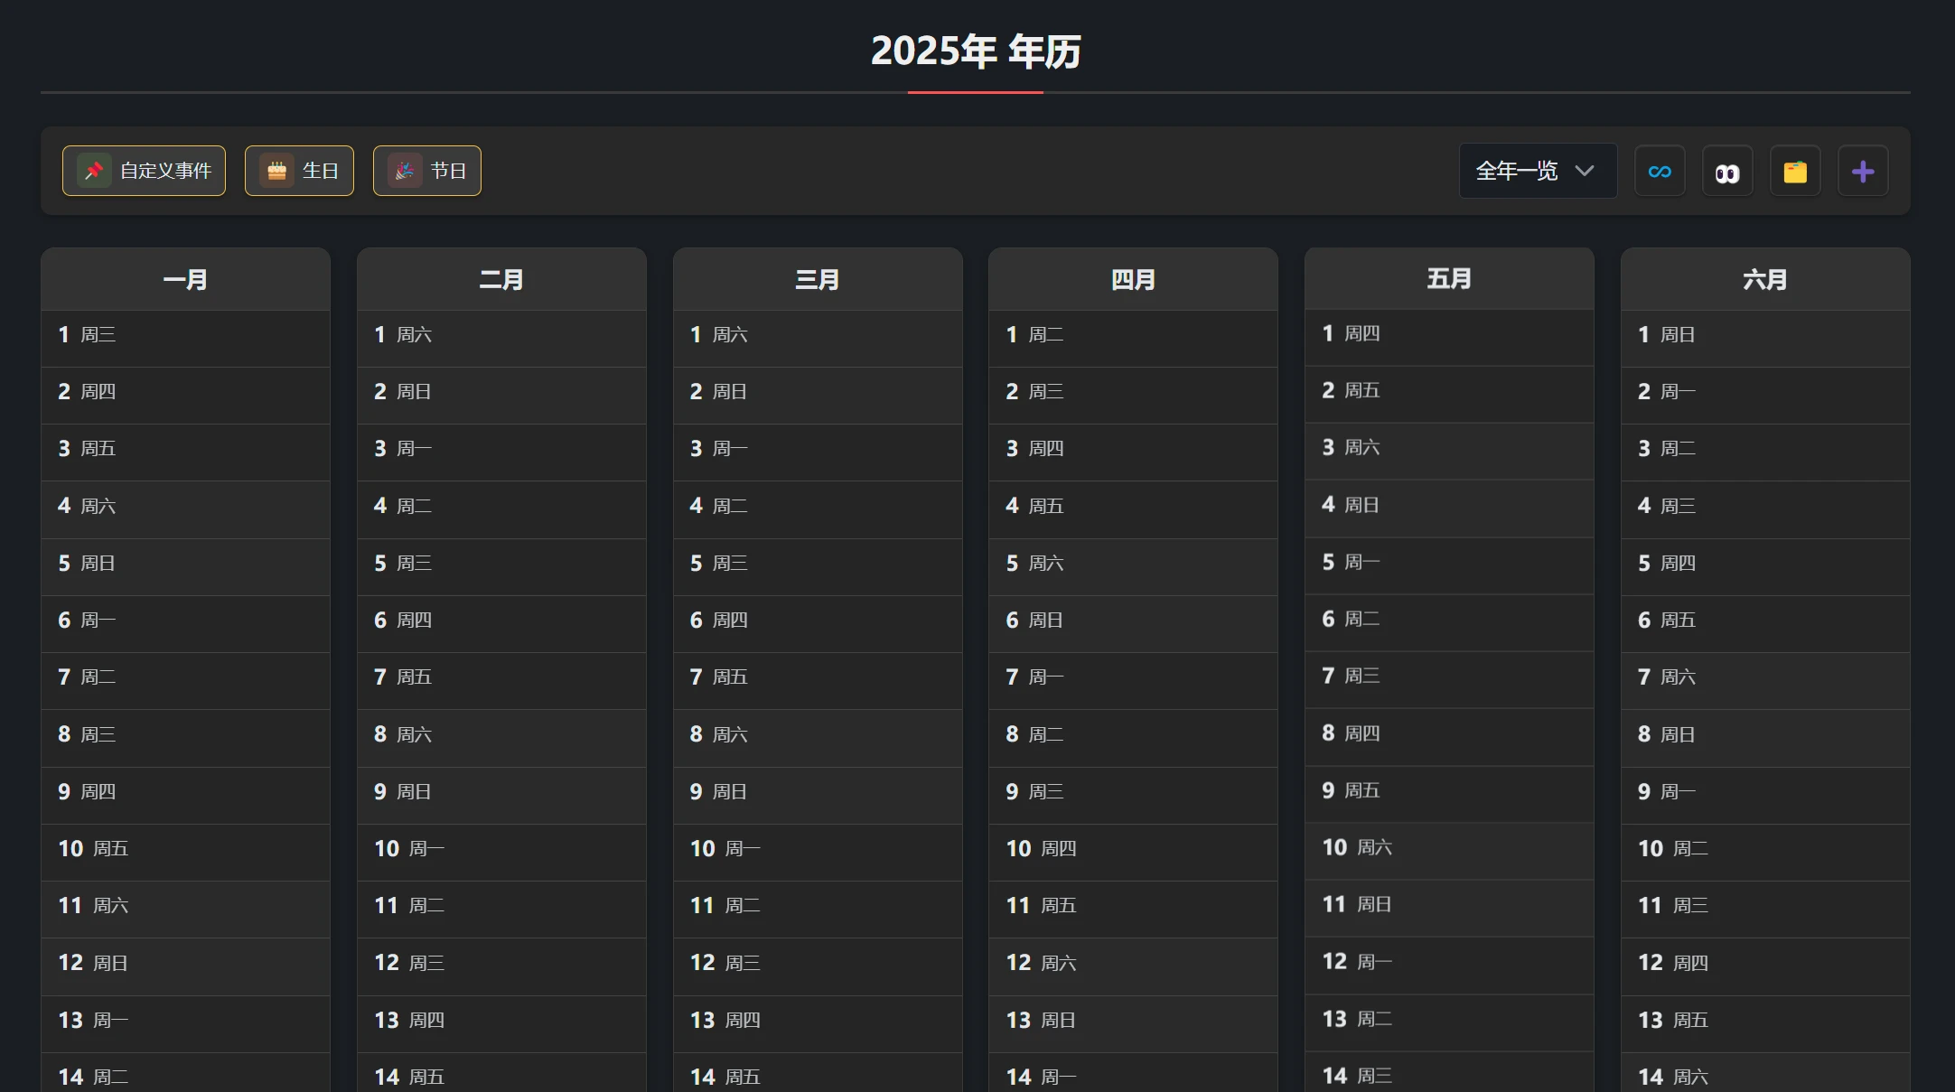1955x1092 pixels.
Task: Click the party popper icon for 节日
Action: (405, 171)
